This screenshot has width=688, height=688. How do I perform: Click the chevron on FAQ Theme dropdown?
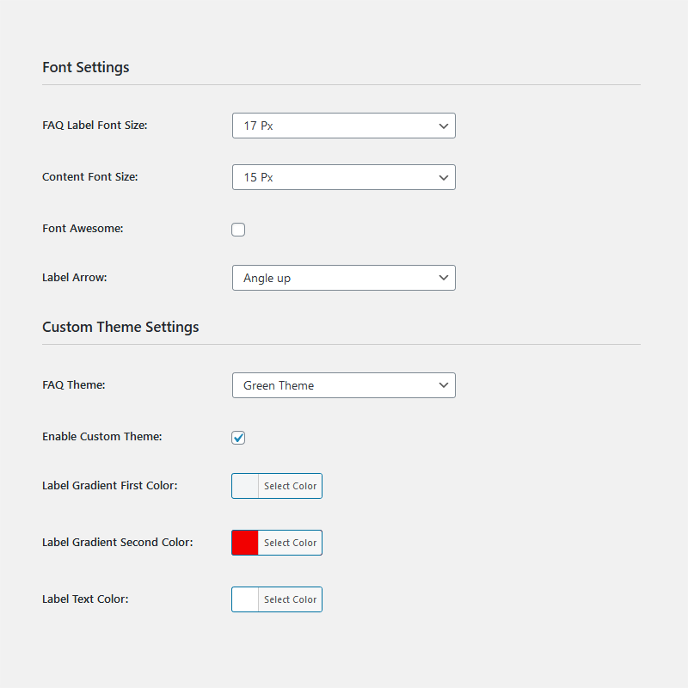[443, 385]
